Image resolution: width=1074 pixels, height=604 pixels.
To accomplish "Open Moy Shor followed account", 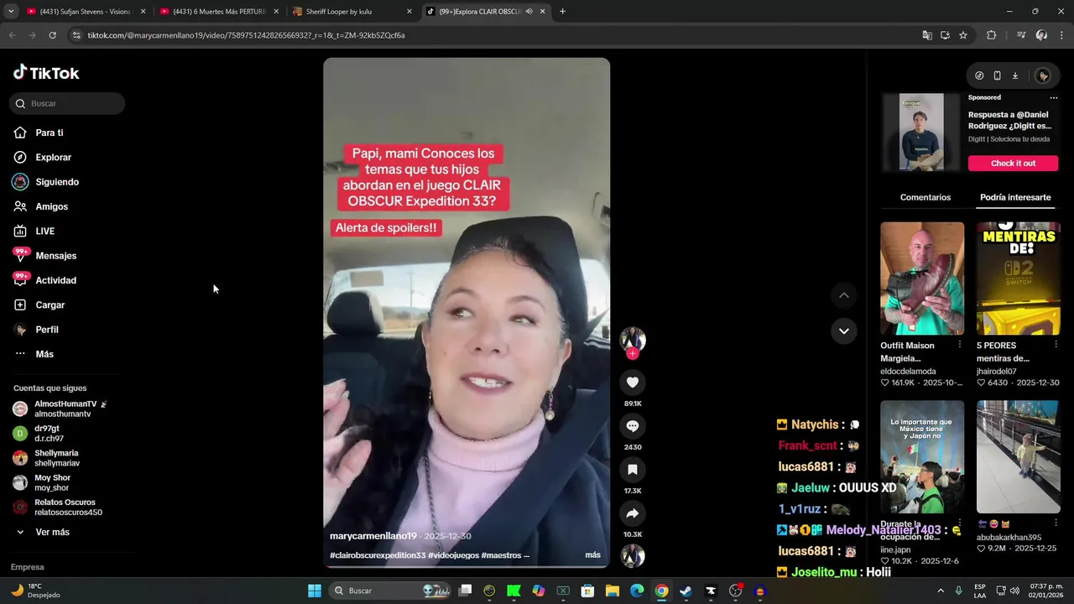I will pyautogui.click(x=52, y=482).
